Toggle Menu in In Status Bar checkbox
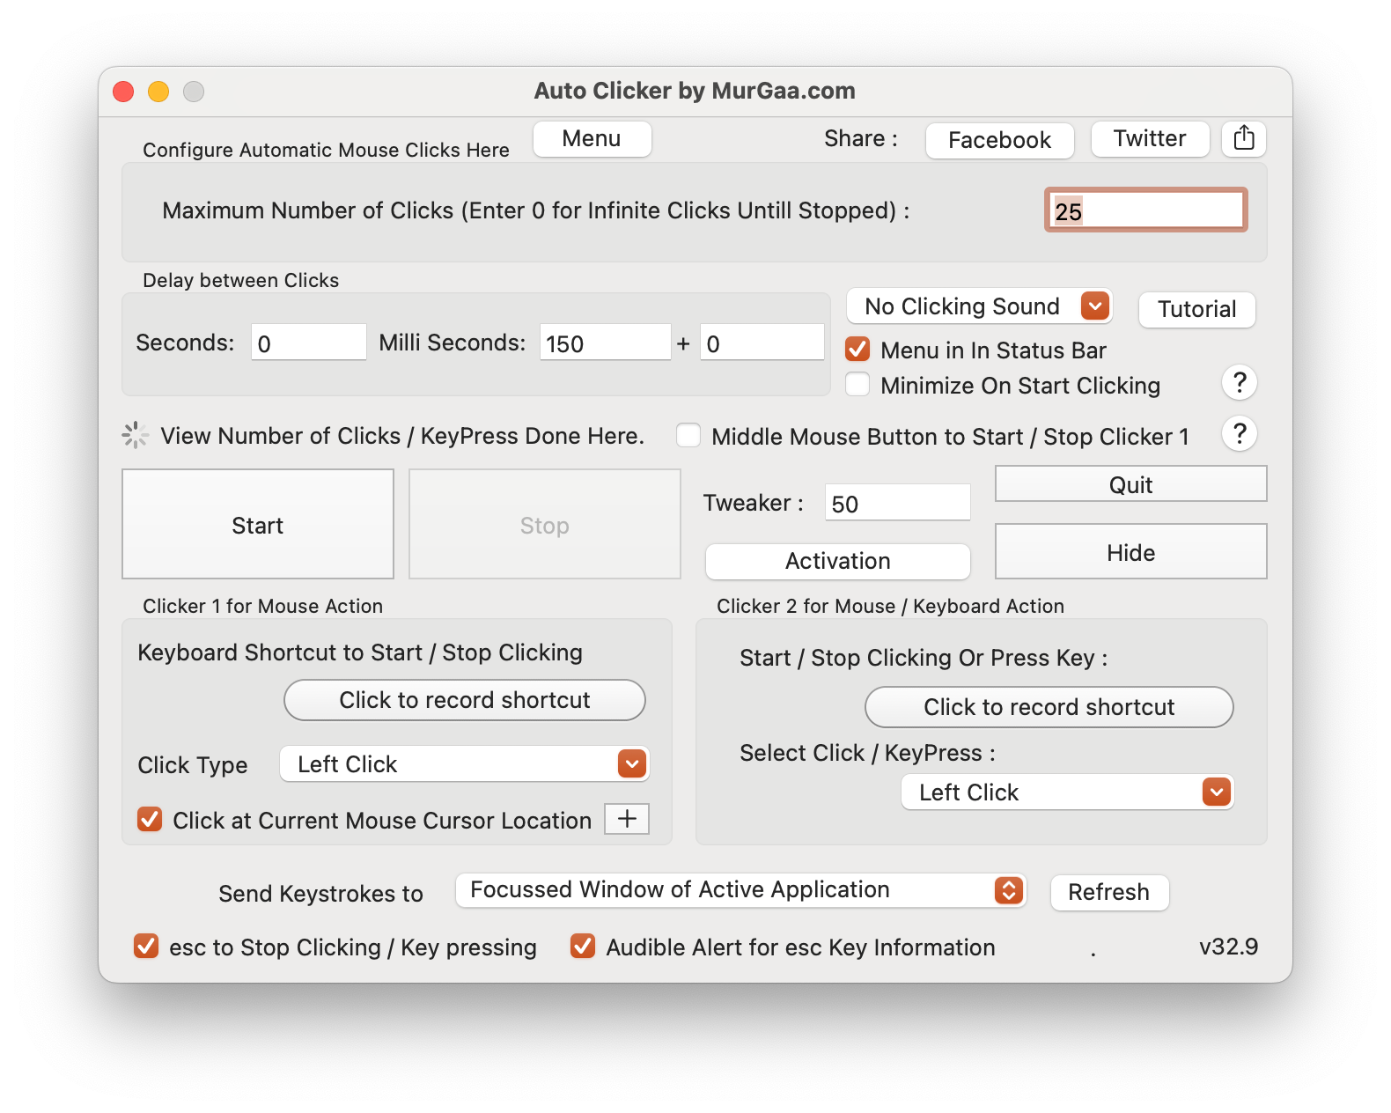This screenshot has height=1113, width=1391. (857, 350)
